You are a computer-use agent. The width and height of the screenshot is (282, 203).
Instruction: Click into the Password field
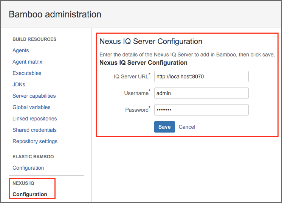(x=201, y=110)
